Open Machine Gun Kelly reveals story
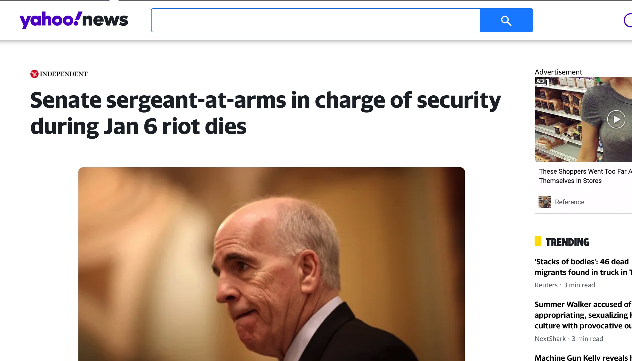Viewport: 632px width, 361px height. (x=583, y=357)
